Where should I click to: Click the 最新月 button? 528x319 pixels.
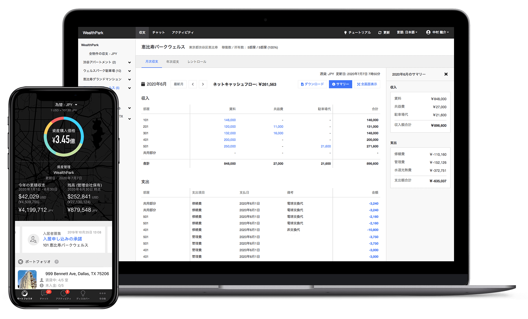pyautogui.click(x=178, y=84)
